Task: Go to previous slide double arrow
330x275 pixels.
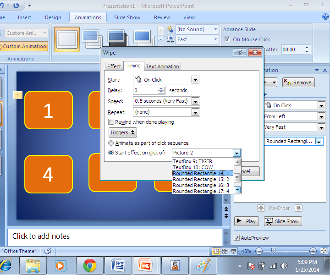Action: 226,209
